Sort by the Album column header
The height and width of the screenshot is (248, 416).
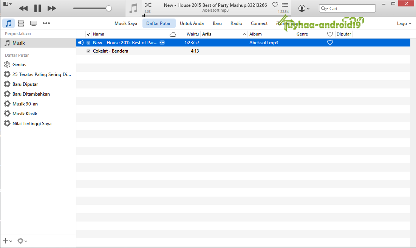(x=255, y=34)
